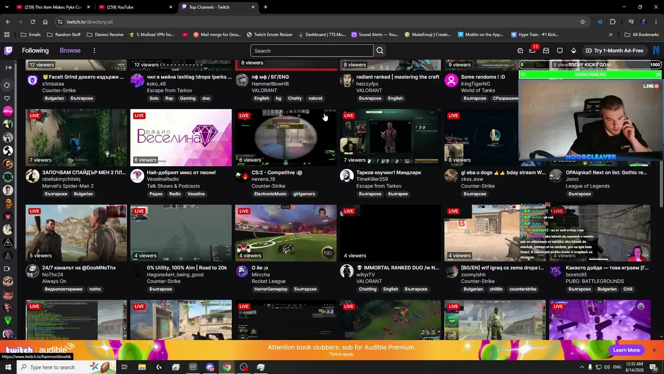Viewport: 664px width, 374px height.
Task: Open the All Bookmarks folder
Action: click(x=641, y=35)
